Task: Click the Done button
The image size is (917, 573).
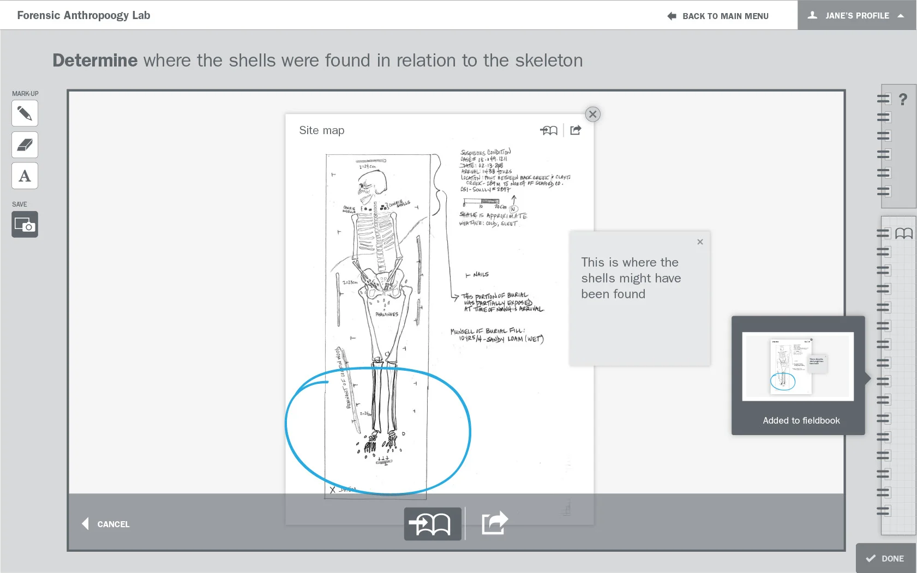Action: [x=885, y=558]
